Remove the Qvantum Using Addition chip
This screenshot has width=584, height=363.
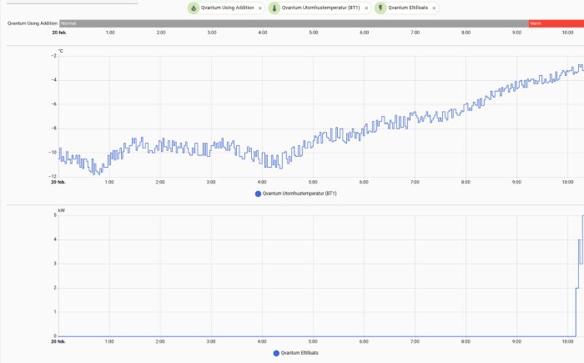260,8
